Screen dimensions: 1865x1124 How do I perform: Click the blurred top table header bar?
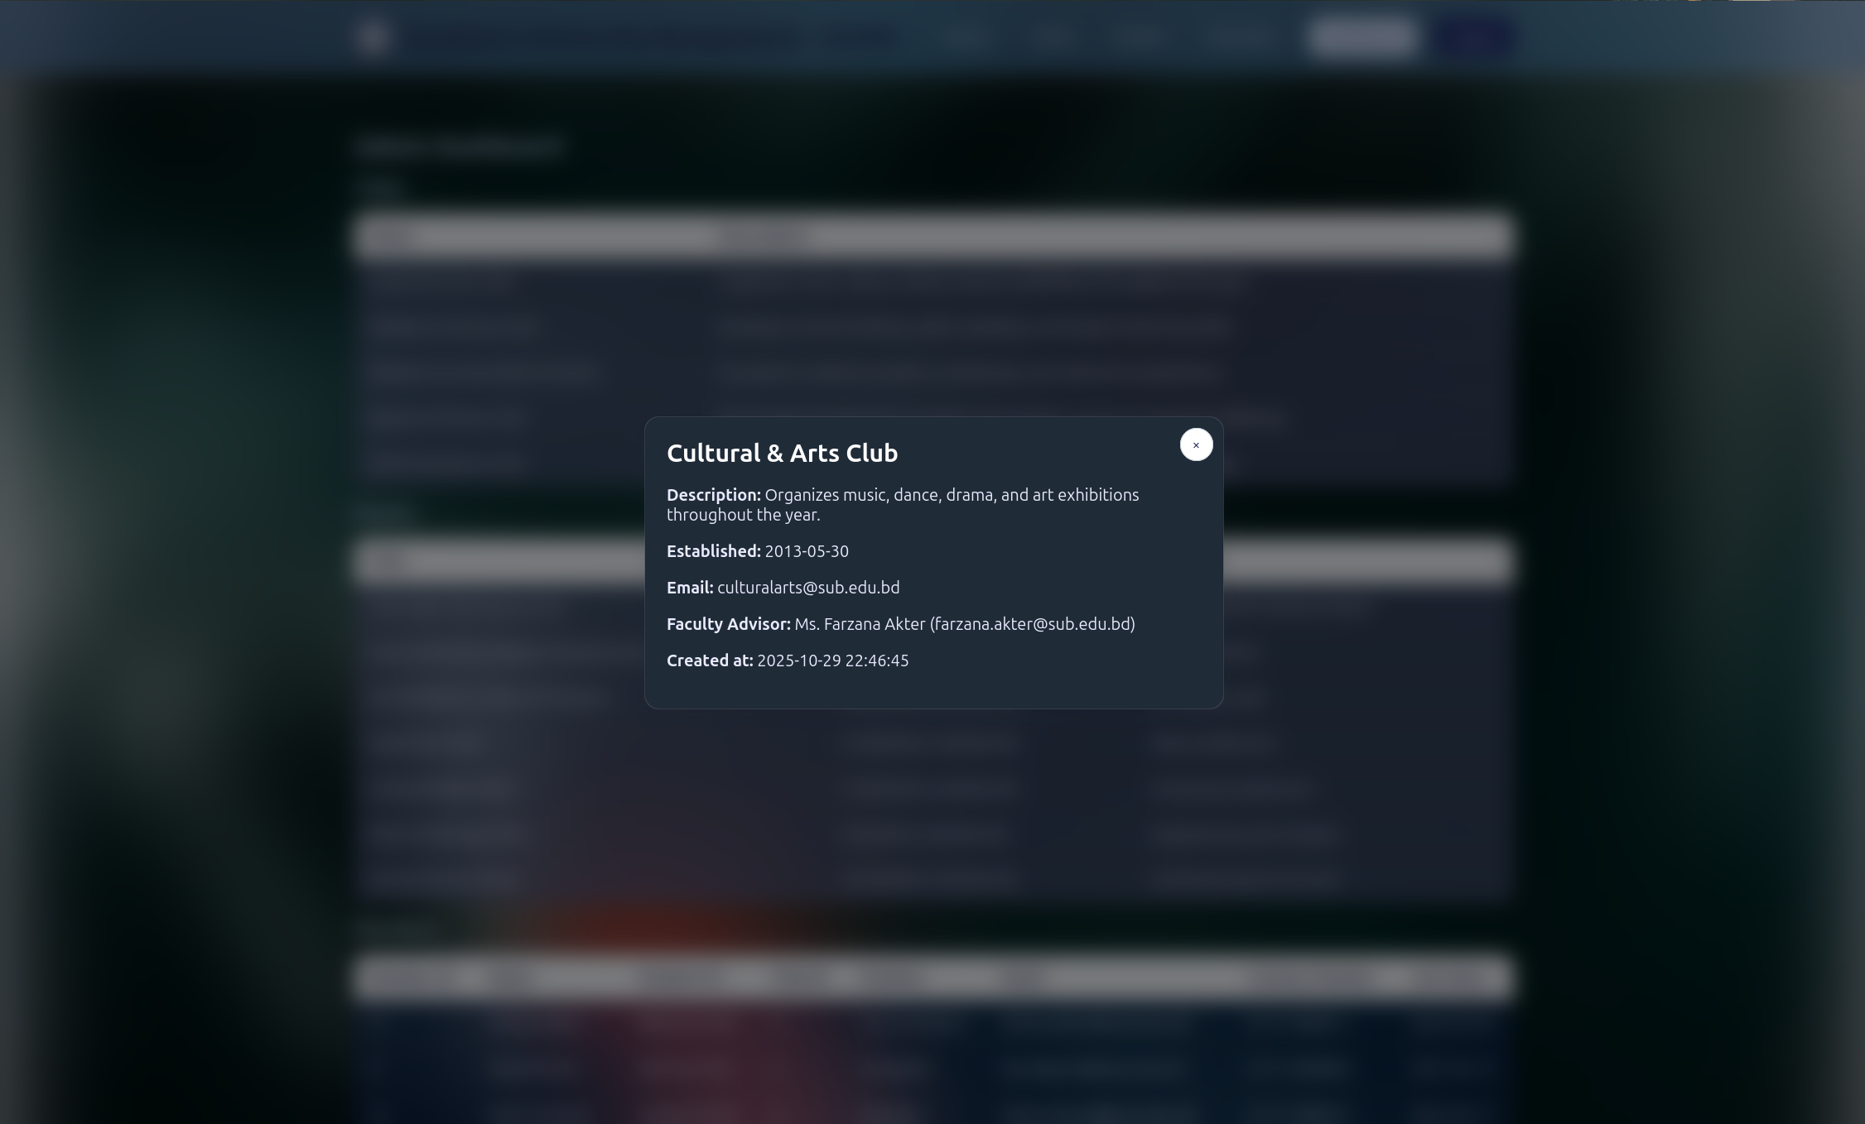point(934,238)
